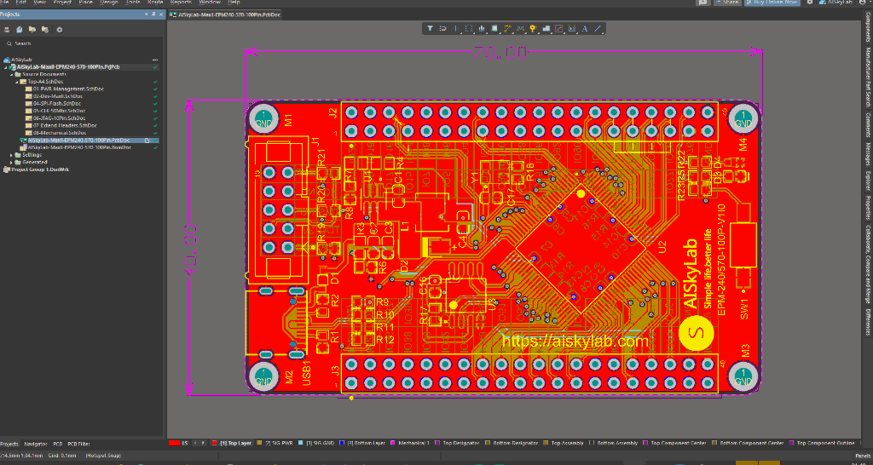
Task: Toggle the SIG-GND layer color box
Action: tap(301, 444)
